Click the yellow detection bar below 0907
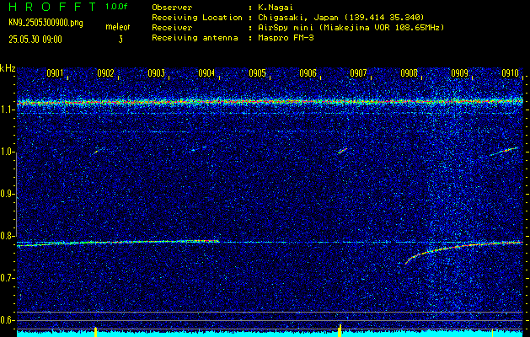 pos(340,331)
